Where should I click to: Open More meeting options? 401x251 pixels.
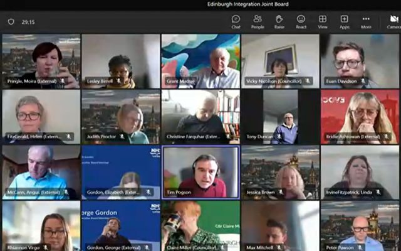pyautogui.click(x=366, y=22)
